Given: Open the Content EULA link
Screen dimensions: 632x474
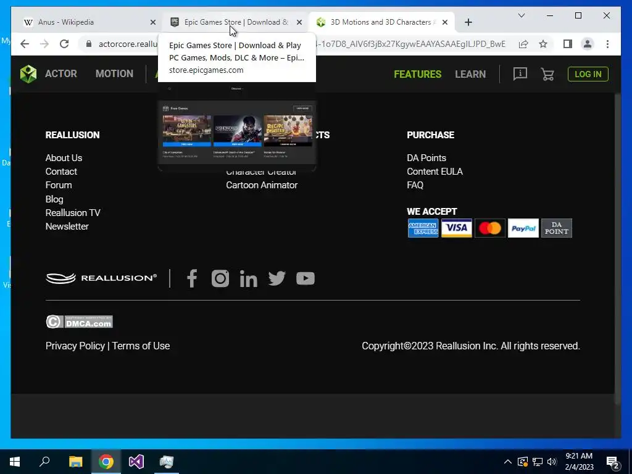Looking at the screenshot, I should click(434, 172).
